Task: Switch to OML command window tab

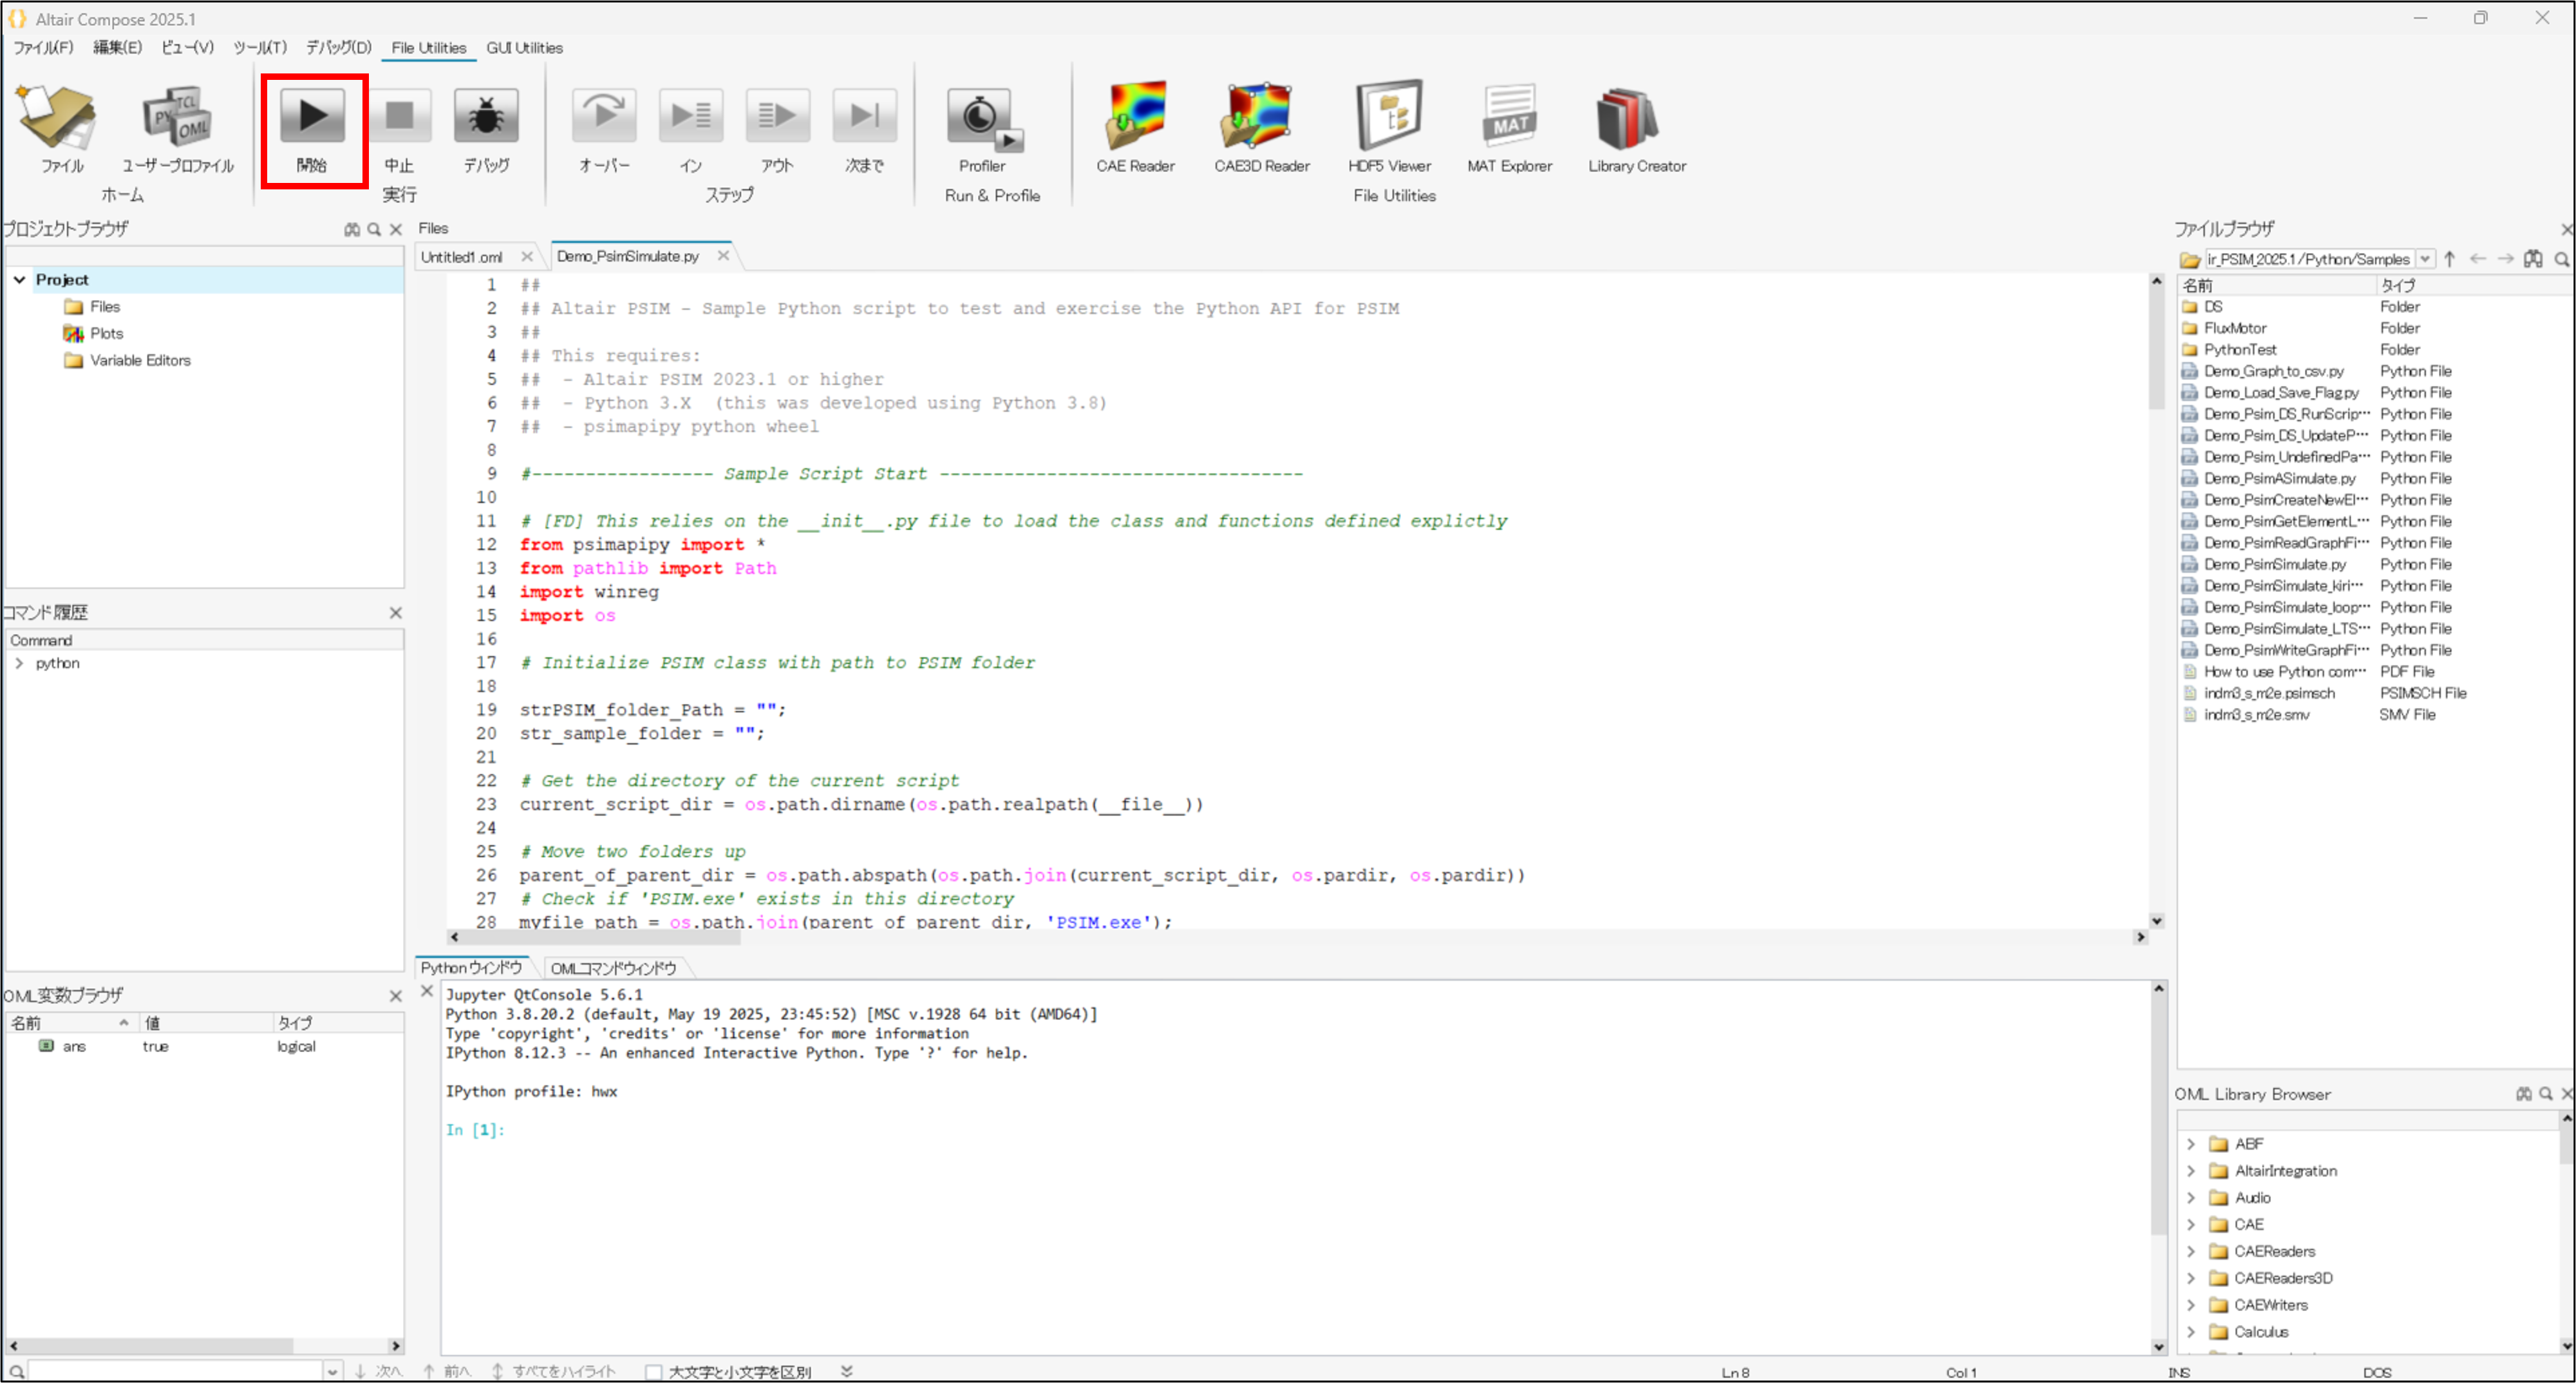Action: click(613, 969)
